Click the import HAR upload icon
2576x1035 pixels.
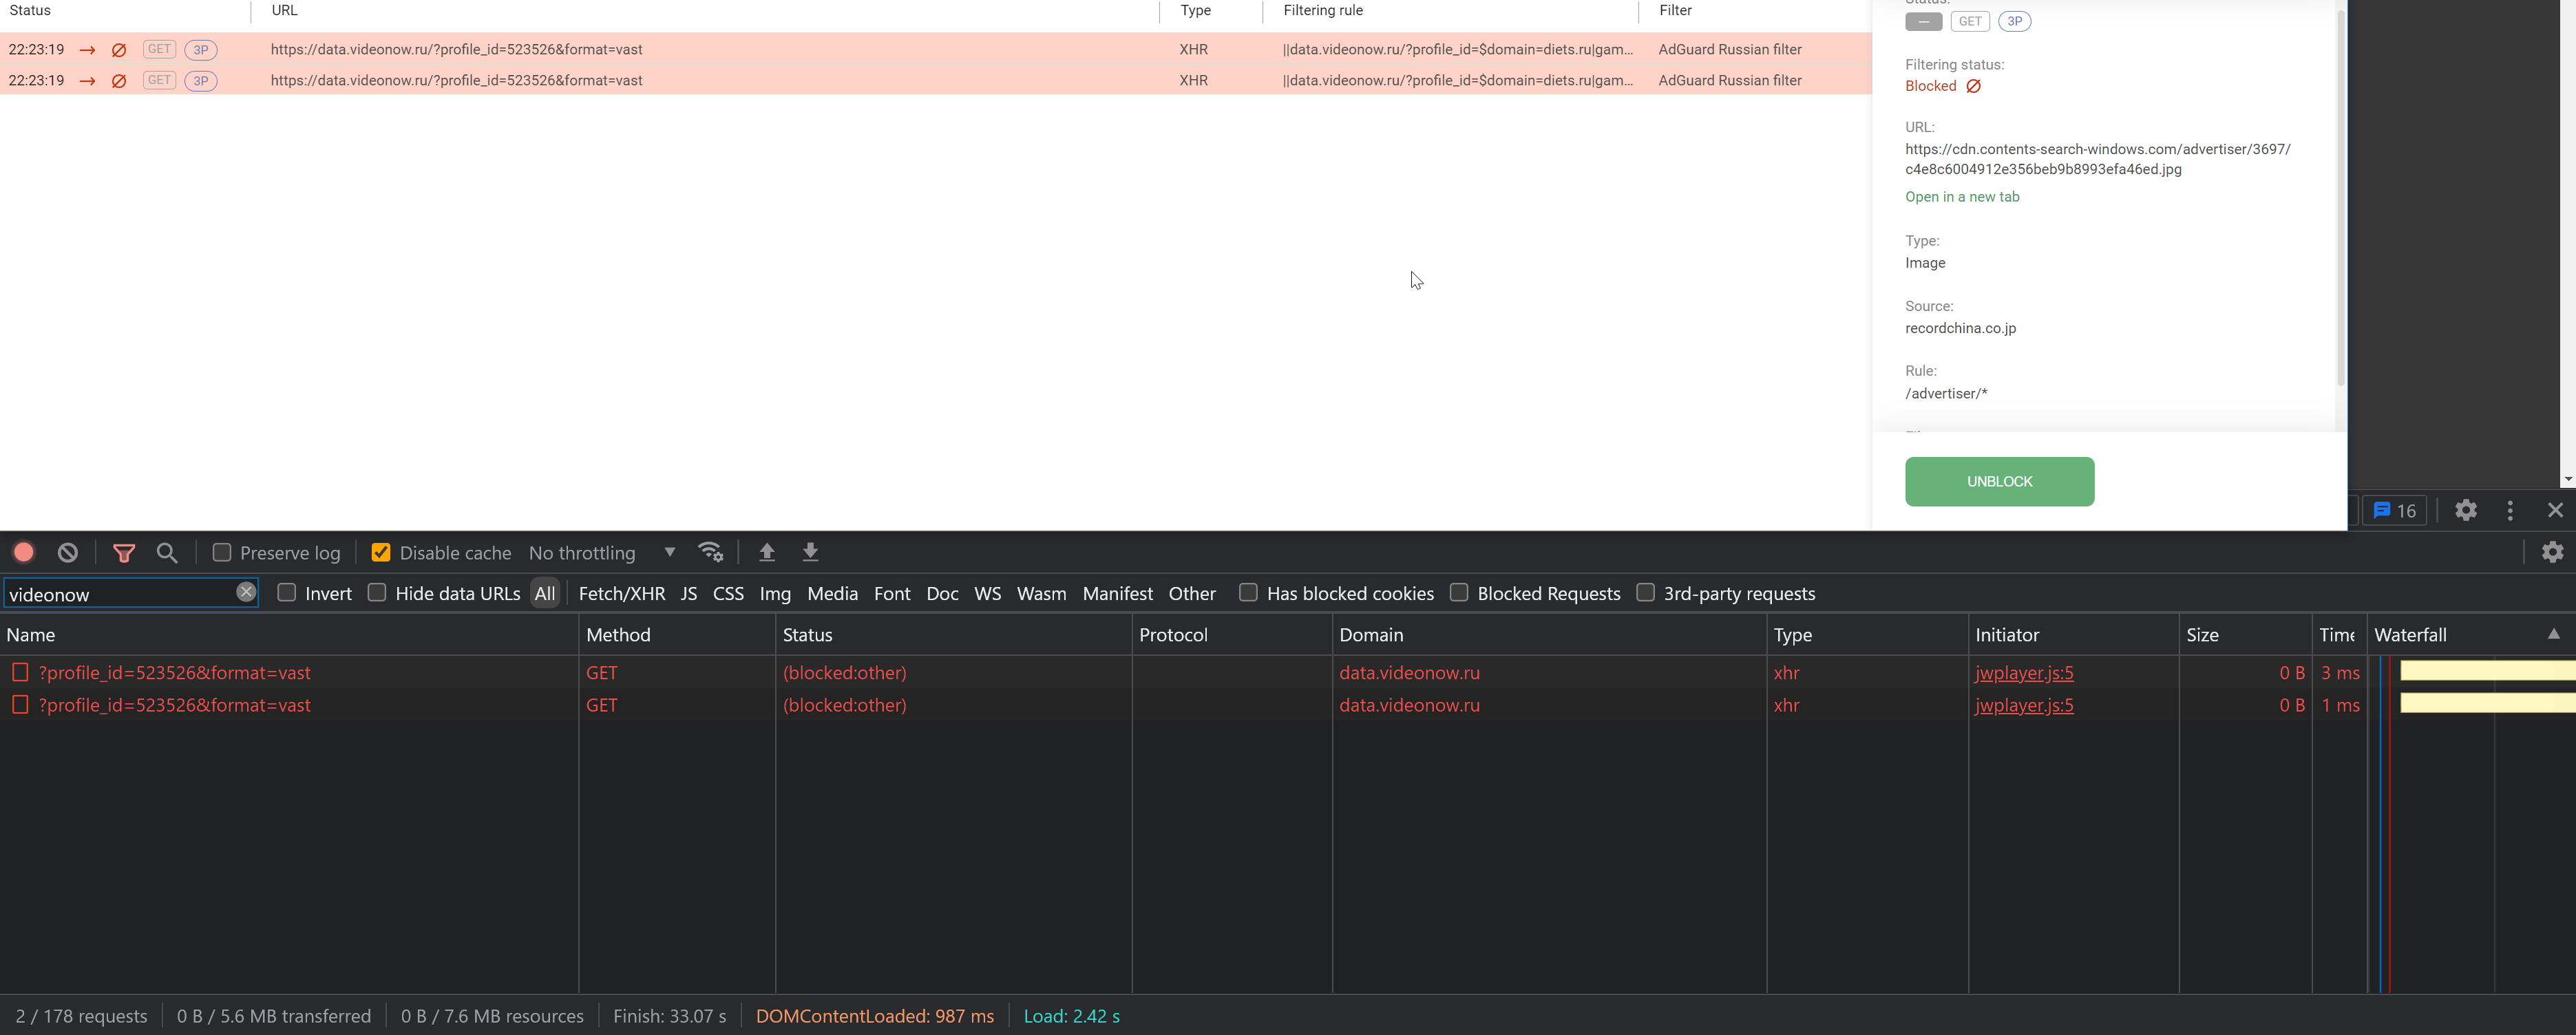[767, 552]
